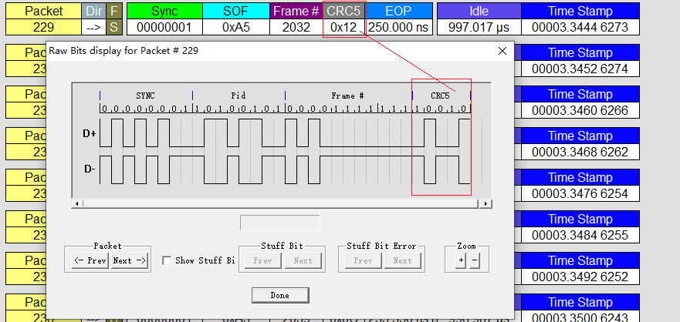Click the Sync value 00000001
Image resolution: width=680 pixels, height=322 pixels.
164,27
